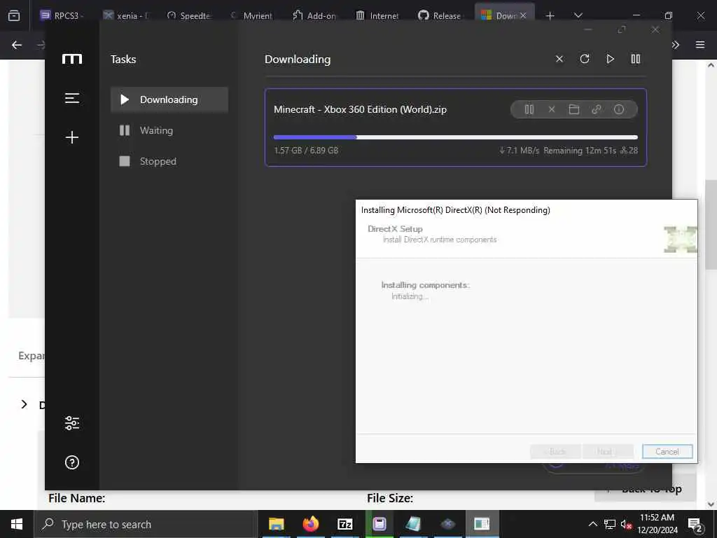The image size is (717, 538).
Task: Open the browser hamburger application menu
Action: tap(700, 45)
